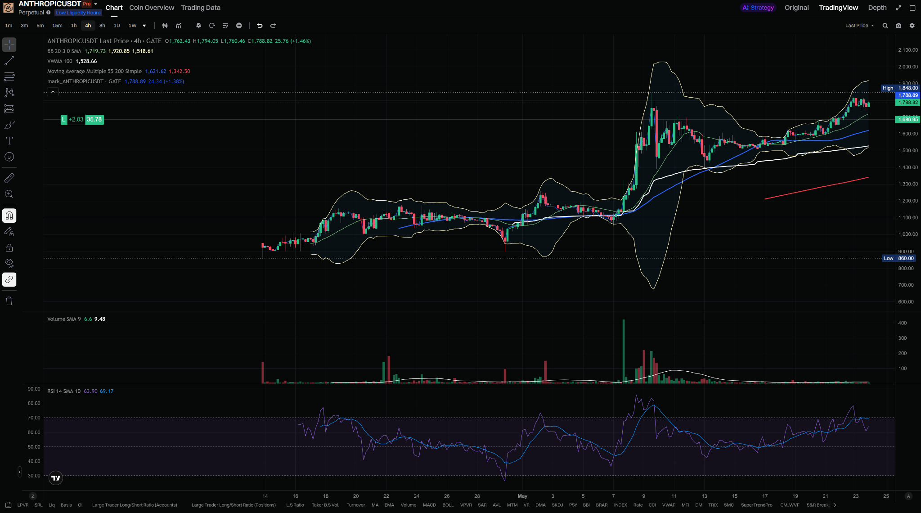Screen dimensions: 921x513
Task: Open the Last Price type dropdown
Action: (859, 26)
